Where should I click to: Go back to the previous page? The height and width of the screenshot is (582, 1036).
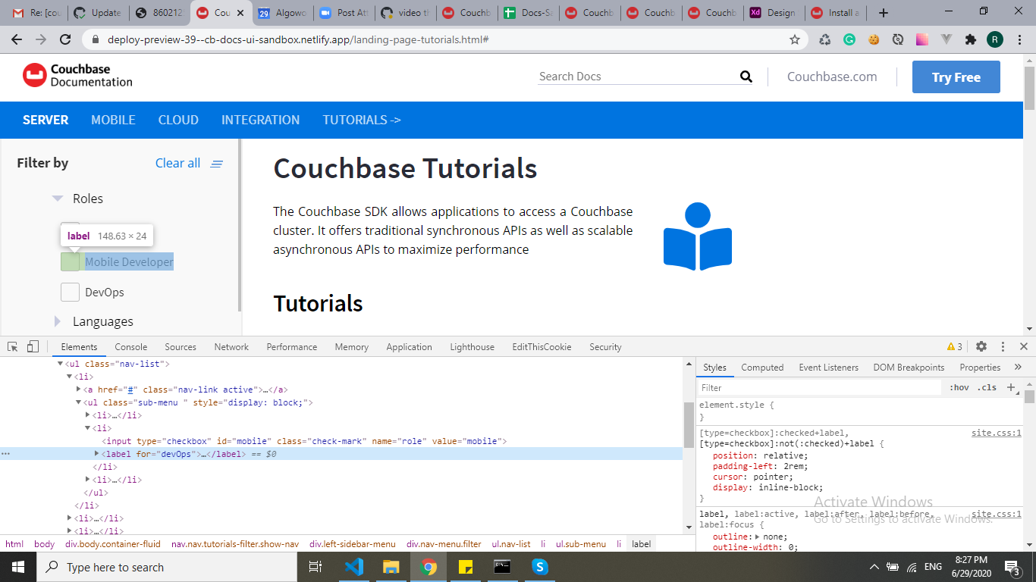pyautogui.click(x=17, y=39)
